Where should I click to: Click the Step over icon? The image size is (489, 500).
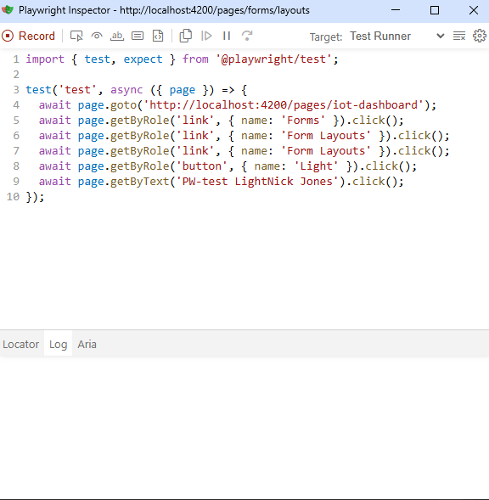(247, 36)
